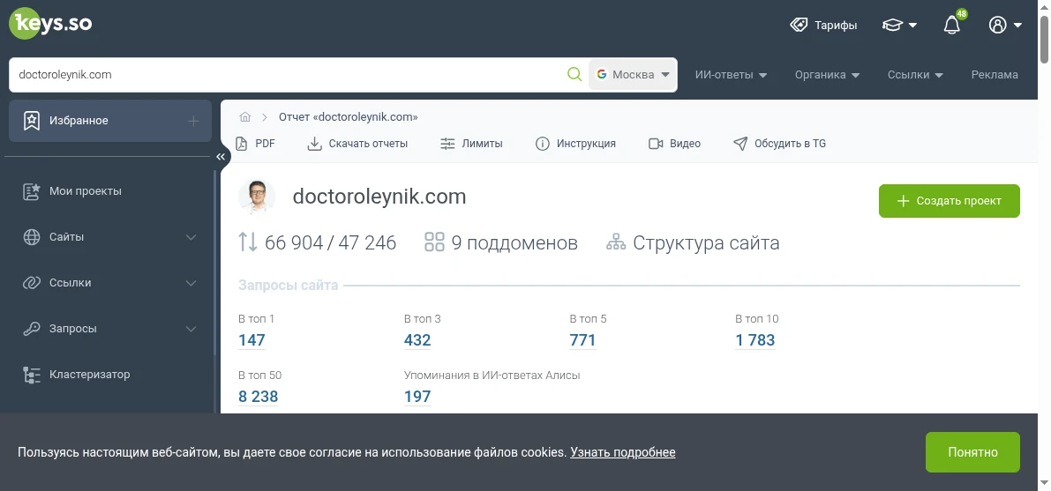The width and height of the screenshot is (1051, 491).
Task: Open the Инструкция help
Action: (x=575, y=144)
